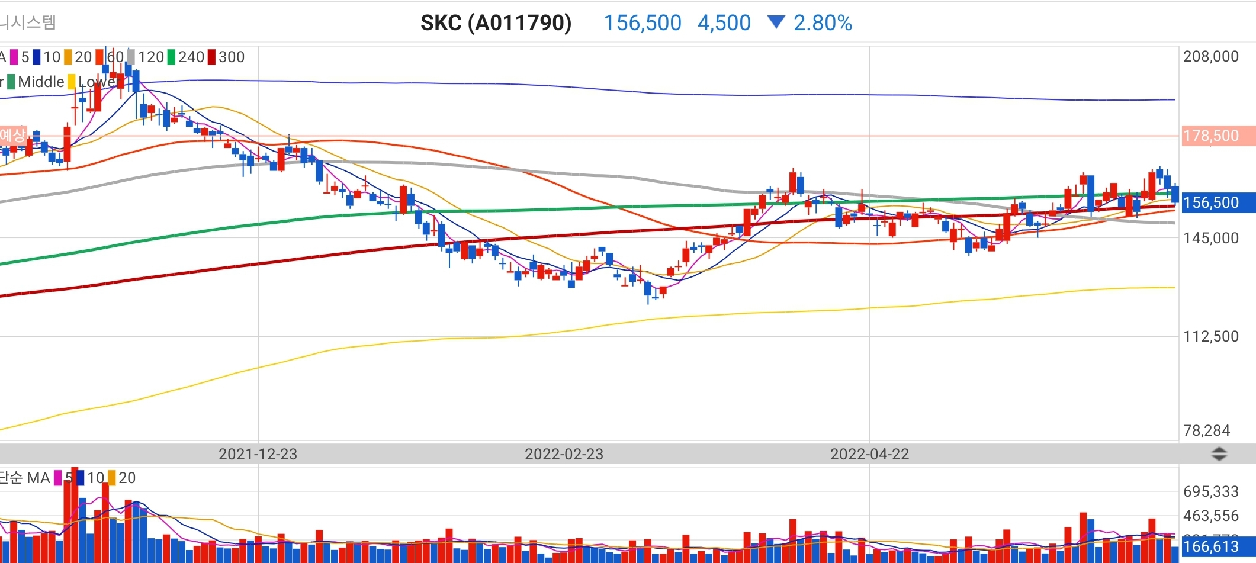Image resolution: width=1256 pixels, height=563 pixels.
Task: Click the up-down panel resize arrows
Action: pyautogui.click(x=1219, y=454)
